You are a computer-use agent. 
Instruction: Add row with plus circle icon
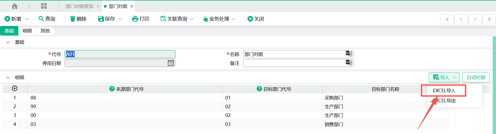pos(15,88)
